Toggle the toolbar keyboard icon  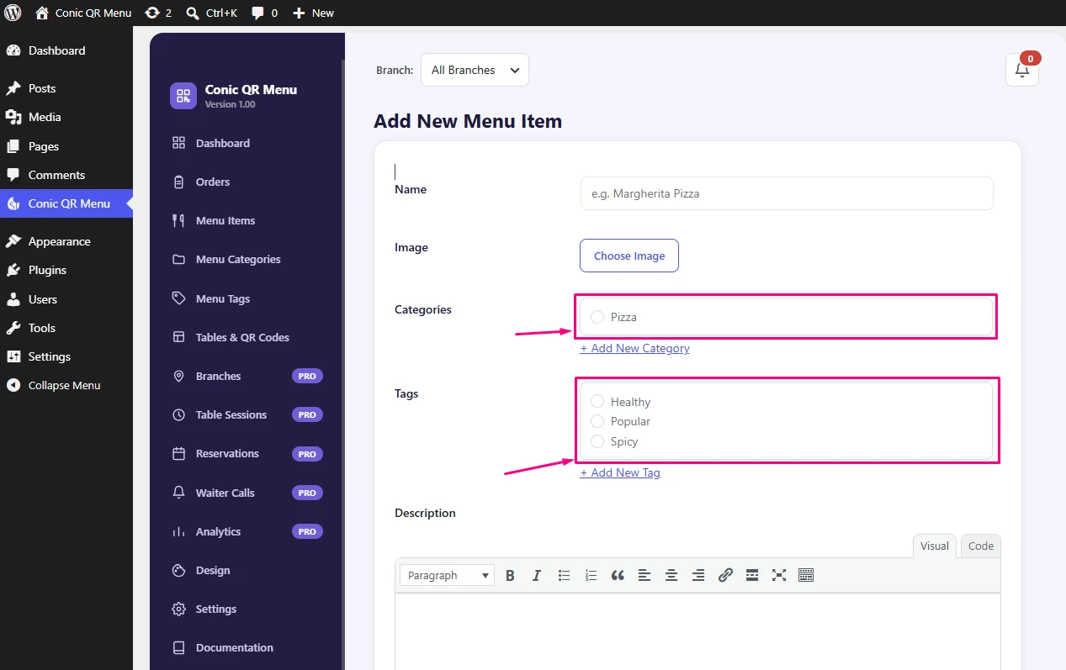click(806, 575)
